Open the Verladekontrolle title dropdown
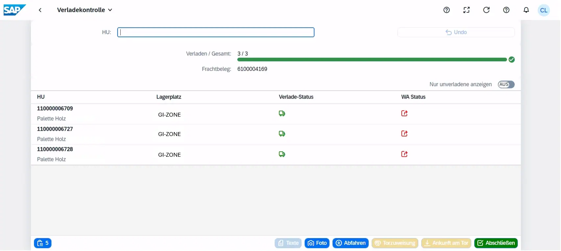The image size is (561, 251). click(85, 10)
